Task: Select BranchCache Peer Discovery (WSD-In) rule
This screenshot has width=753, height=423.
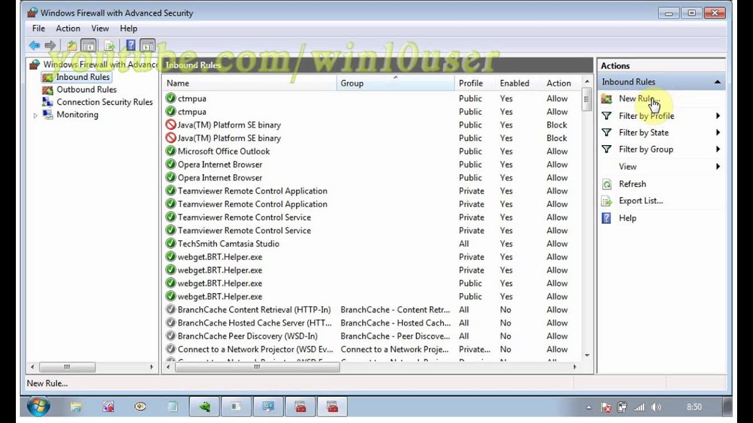Action: 372,336
